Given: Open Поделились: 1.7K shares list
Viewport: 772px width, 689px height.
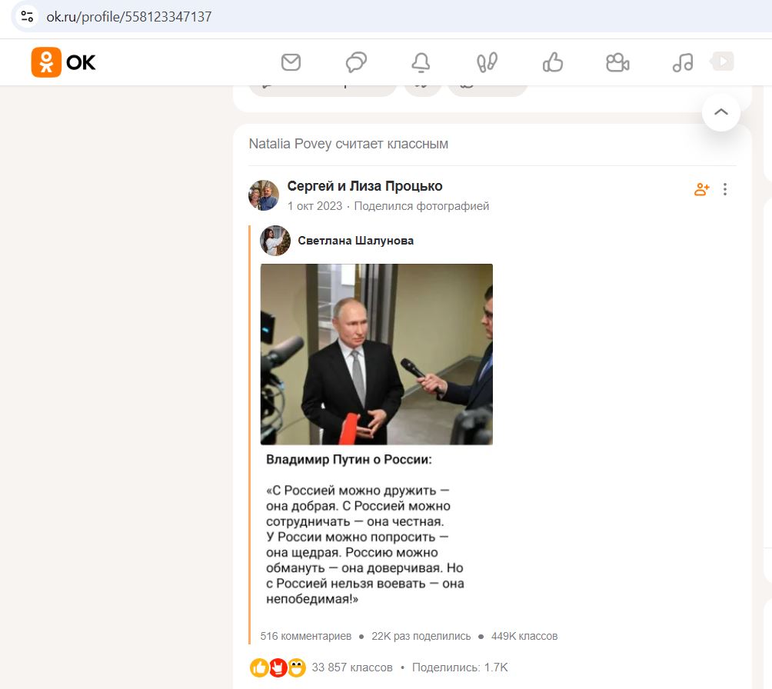Looking at the screenshot, I should (x=460, y=667).
